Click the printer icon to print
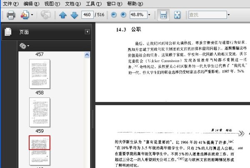Image resolution: width=250 pixels, height=168 pixels. click(x=11, y=15)
